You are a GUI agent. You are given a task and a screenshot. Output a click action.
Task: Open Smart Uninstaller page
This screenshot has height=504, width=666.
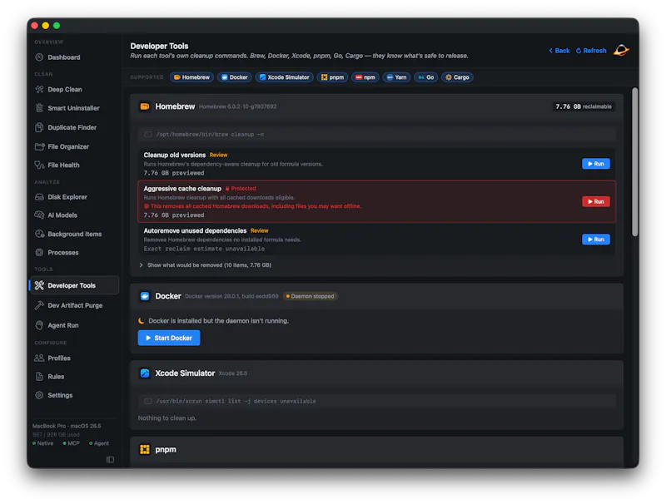point(73,108)
